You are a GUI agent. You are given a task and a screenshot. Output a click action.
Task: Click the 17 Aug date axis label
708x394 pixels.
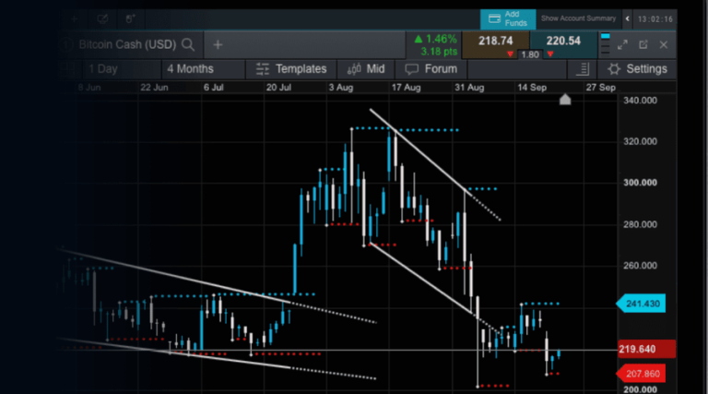[406, 88]
